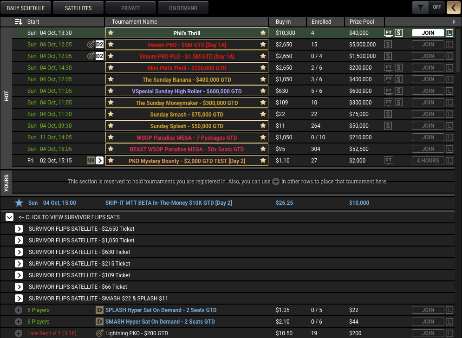Click the bounty target icon on Venom PKO PLO row
The image size is (462, 338).
point(91,56)
